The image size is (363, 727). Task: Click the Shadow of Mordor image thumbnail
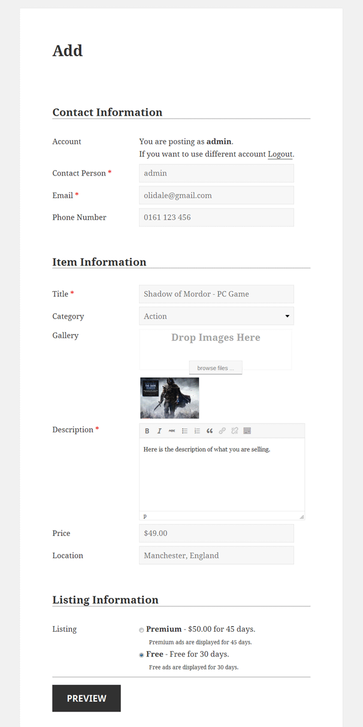(170, 398)
